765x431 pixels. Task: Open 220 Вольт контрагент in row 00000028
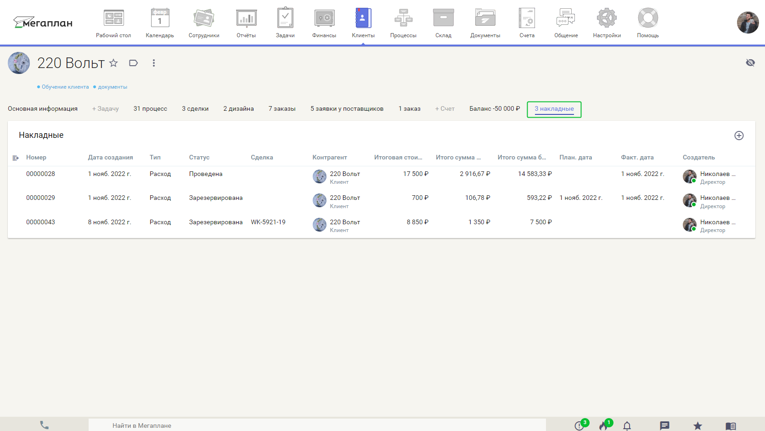pyautogui.click(x=345, y=174)
